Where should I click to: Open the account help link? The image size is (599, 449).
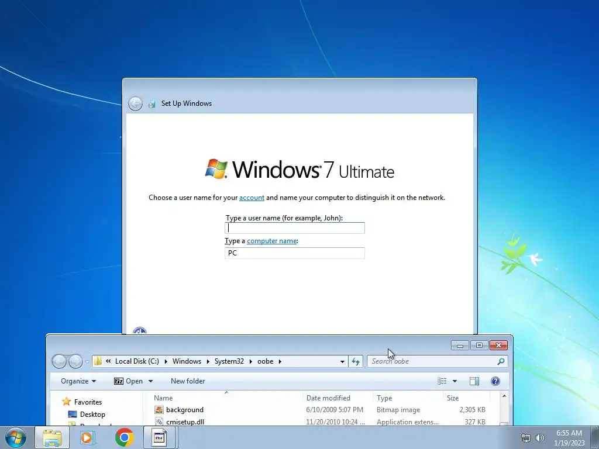click(252, 198)
